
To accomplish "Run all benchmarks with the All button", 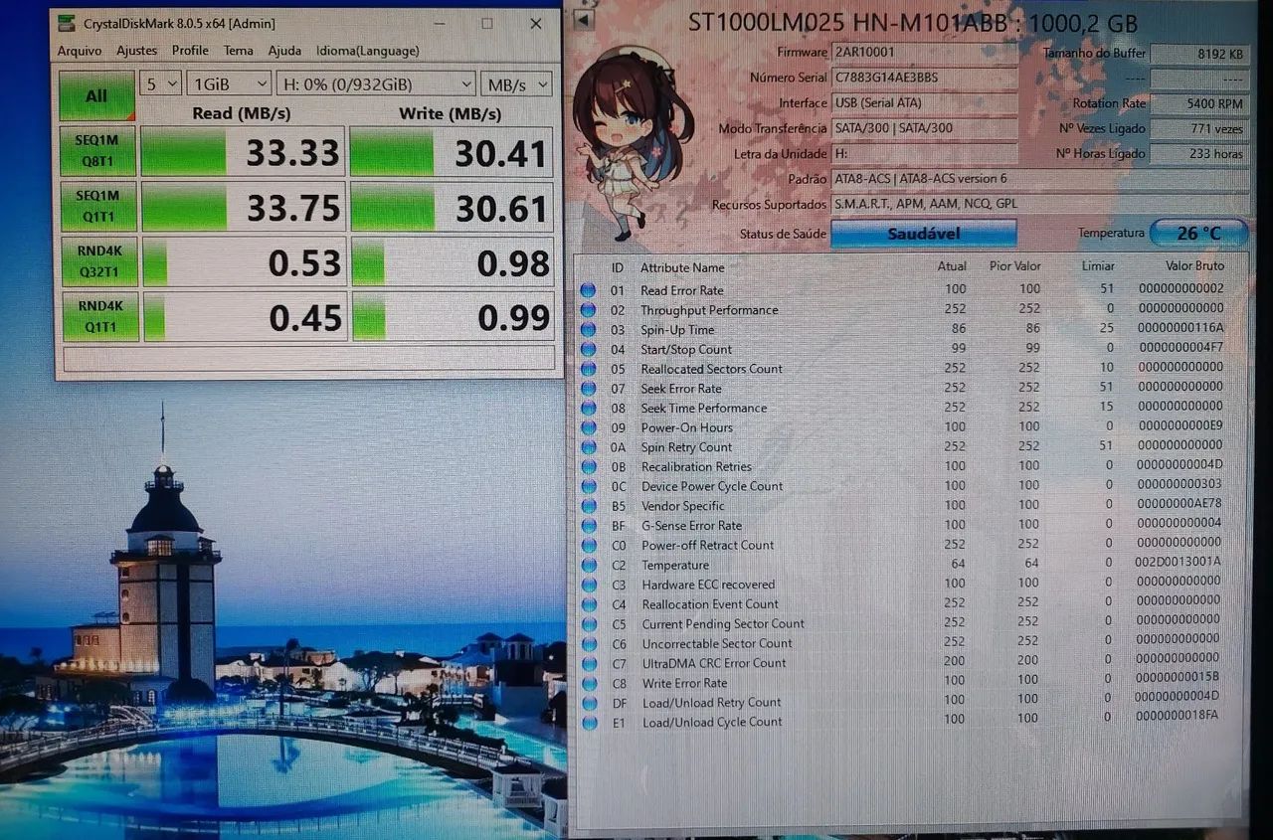I will coord(96,95).
